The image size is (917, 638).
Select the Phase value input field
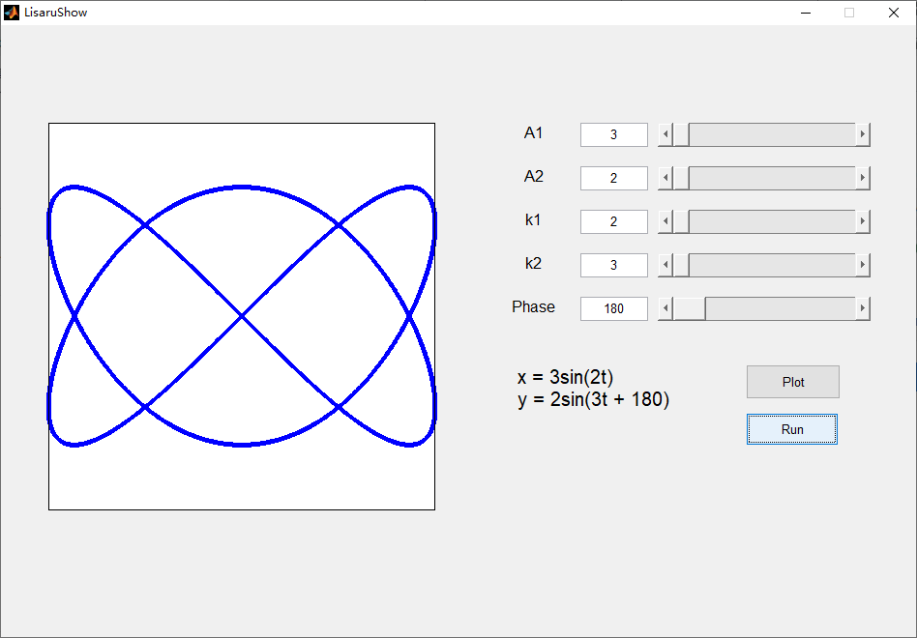(x=614, y=308)
